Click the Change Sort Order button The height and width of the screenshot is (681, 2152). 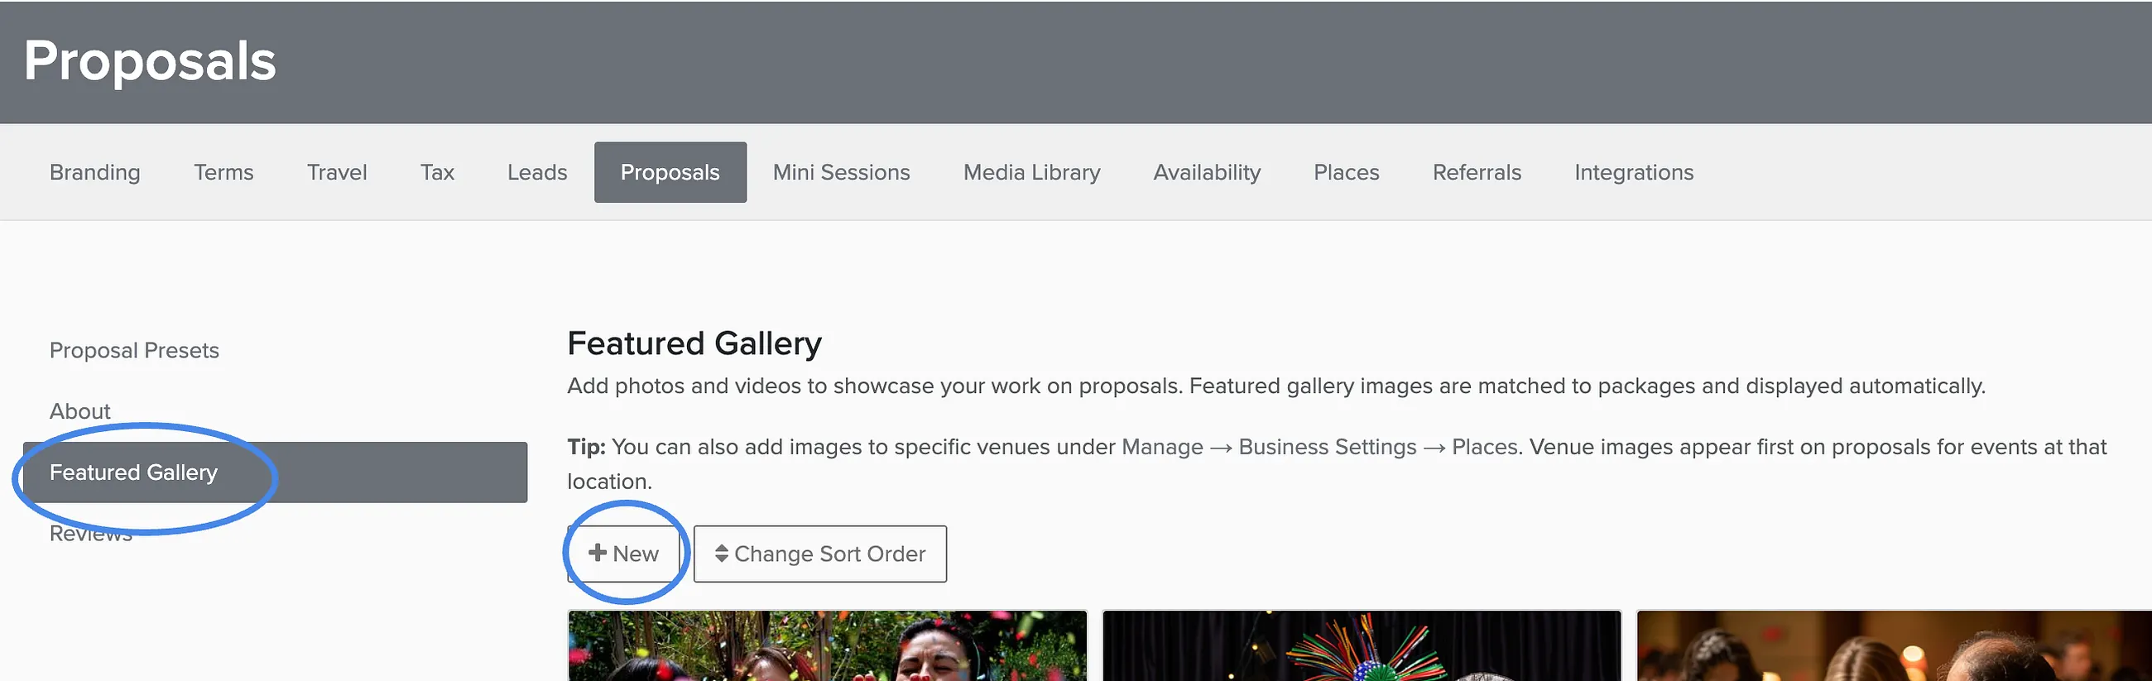pos(819,553)
